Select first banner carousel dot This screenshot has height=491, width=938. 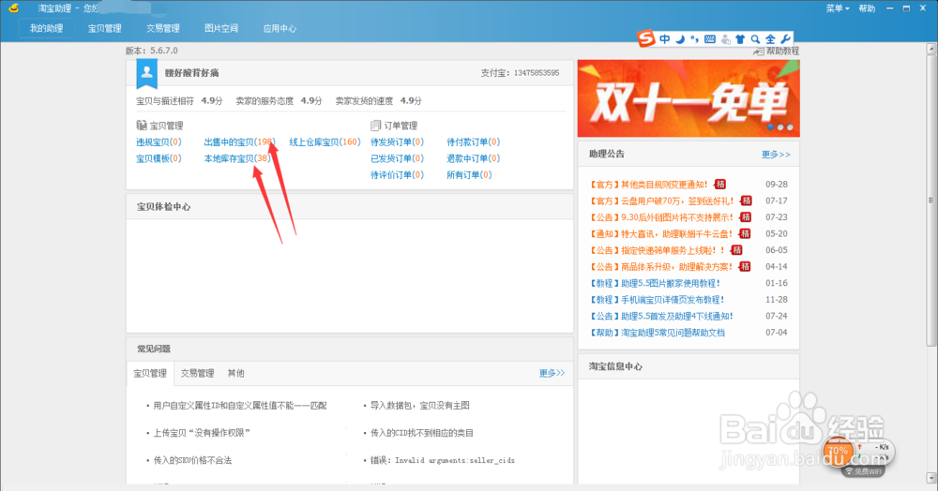coord(770,127)
